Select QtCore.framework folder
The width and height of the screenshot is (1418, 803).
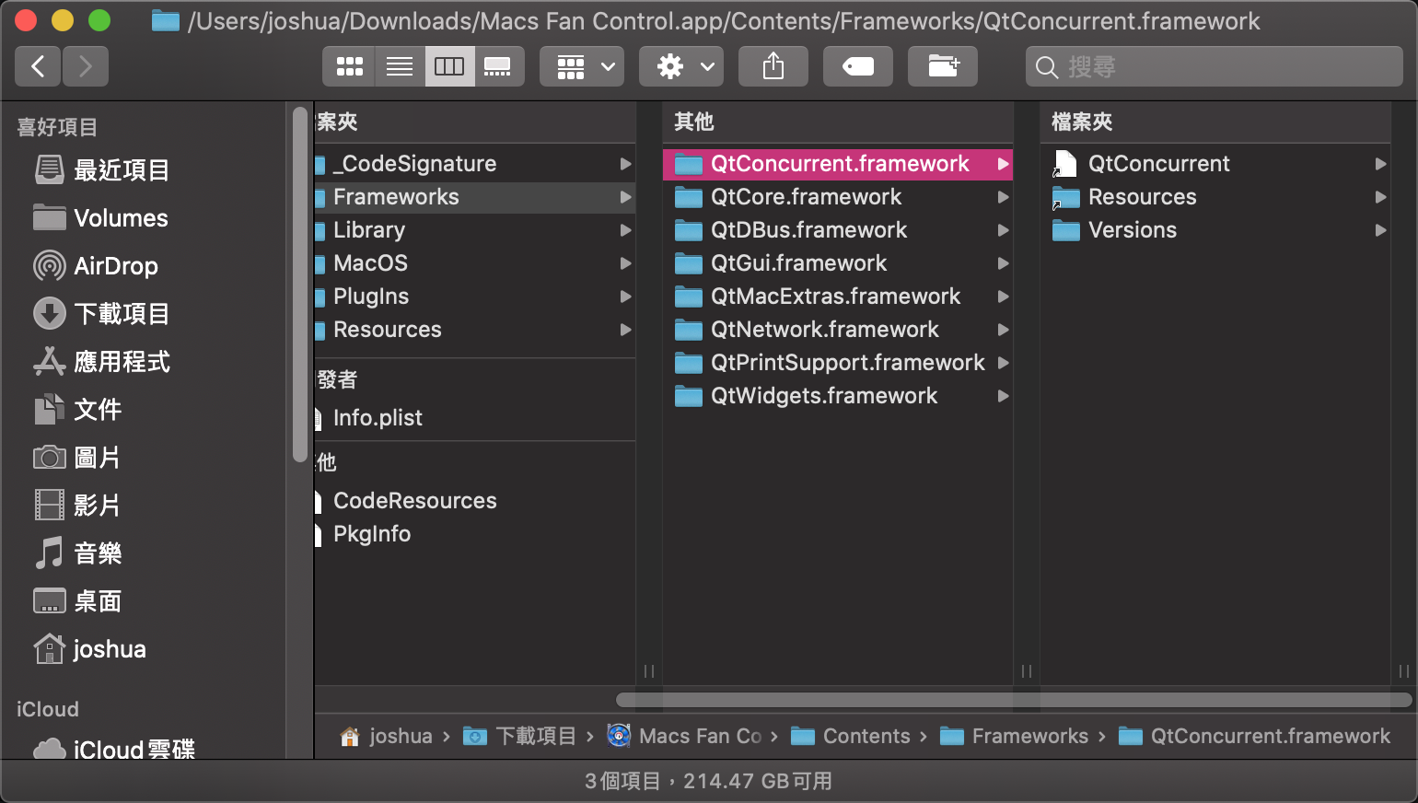coord(838,197)
